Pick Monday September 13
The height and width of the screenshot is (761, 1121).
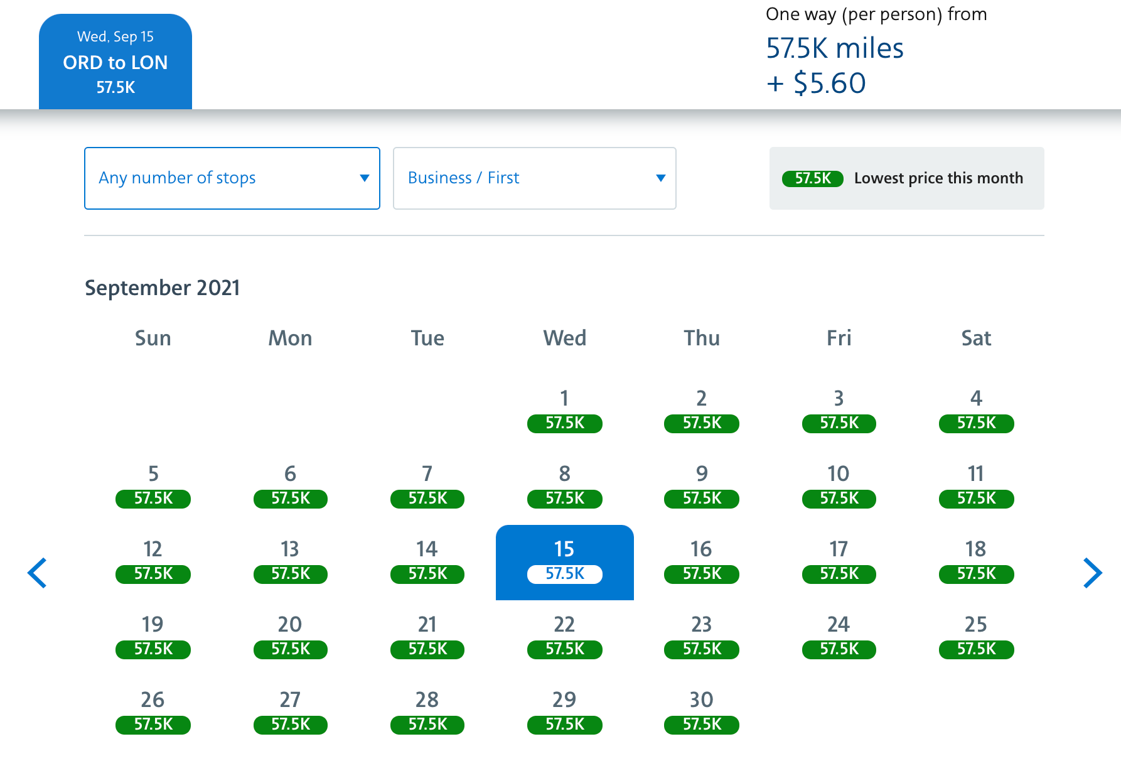(290, 562)
